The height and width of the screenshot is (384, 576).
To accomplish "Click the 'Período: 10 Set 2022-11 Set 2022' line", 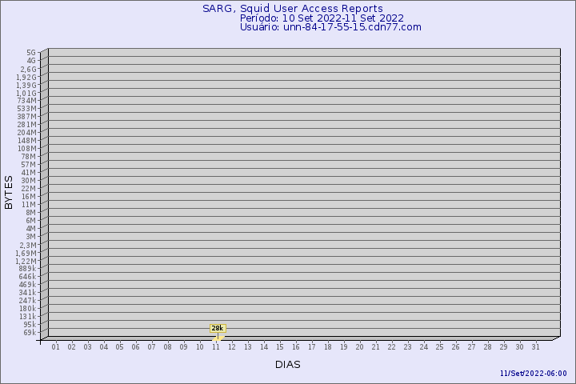I will point(322,18).
